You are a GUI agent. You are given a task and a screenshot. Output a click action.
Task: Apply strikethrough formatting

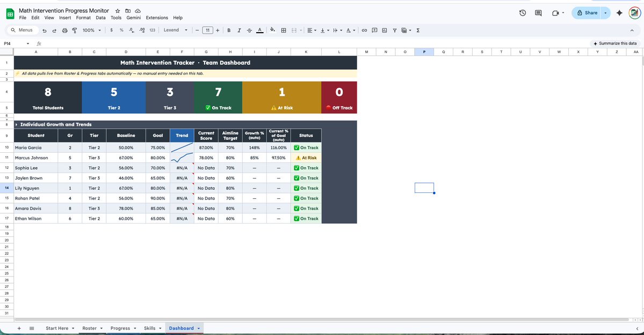(x=249, y=31)
